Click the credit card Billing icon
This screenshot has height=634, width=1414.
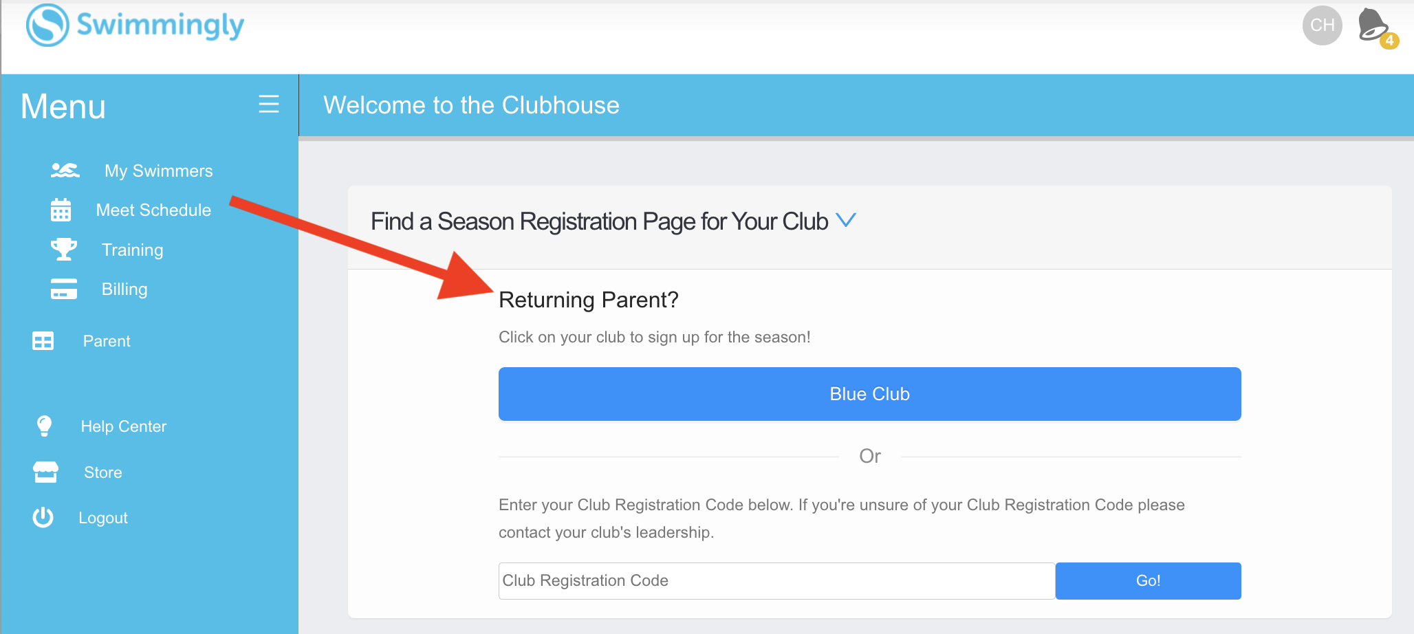coord(63,289)
